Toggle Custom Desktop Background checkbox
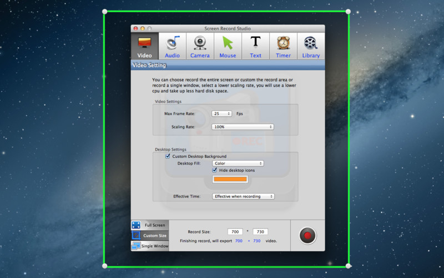444x278 pixels. 168,156
